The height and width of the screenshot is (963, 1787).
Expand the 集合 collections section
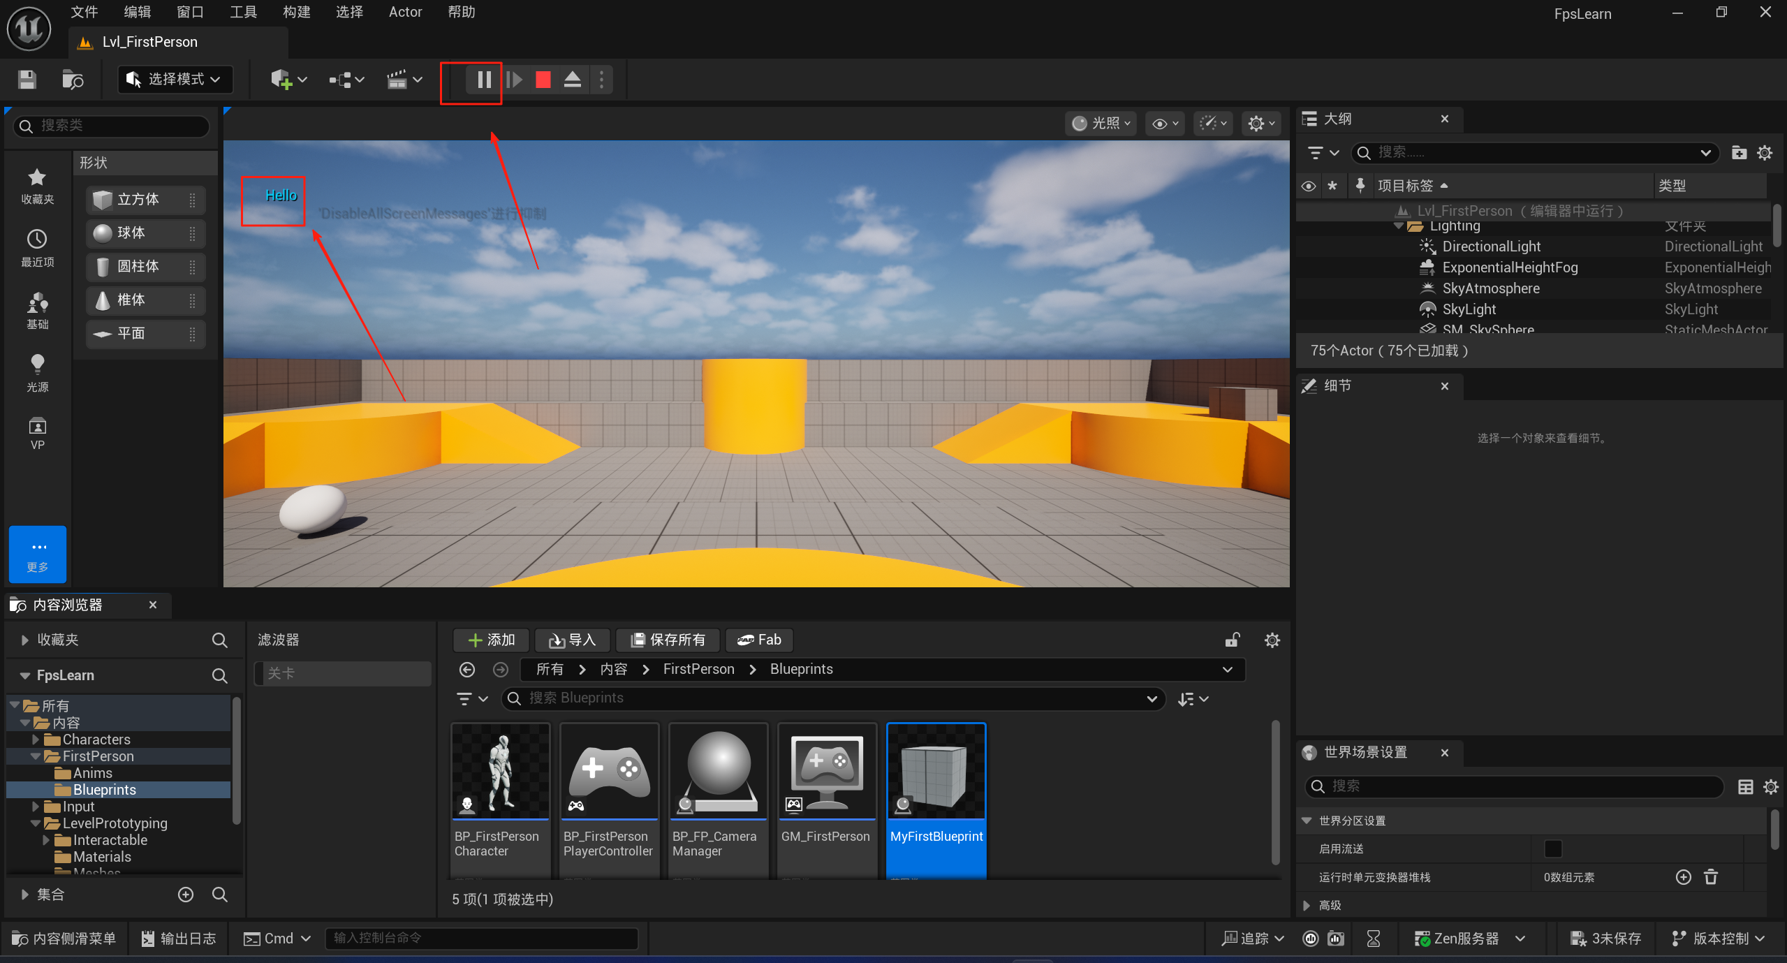tap(25, 895)
